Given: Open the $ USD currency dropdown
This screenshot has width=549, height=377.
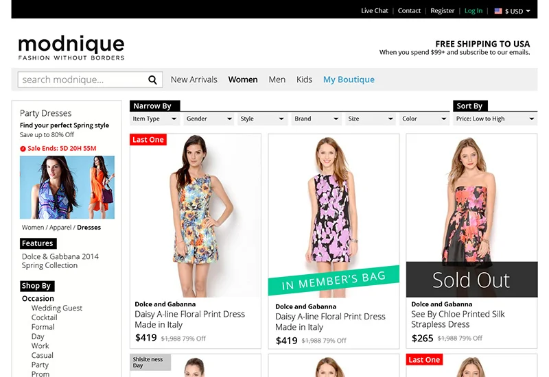Looking at the screenshot, I should click(512, 11).
